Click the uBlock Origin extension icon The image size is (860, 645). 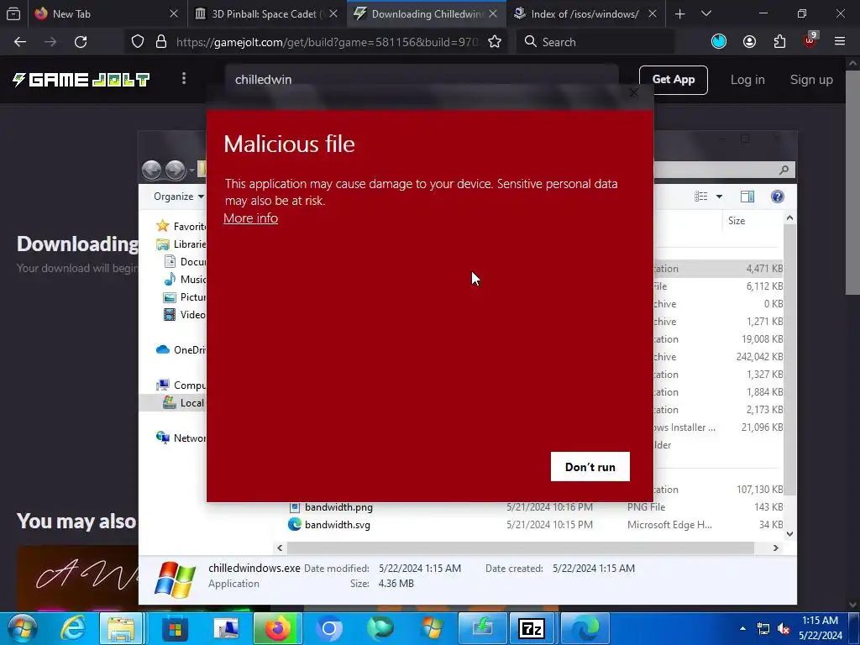[x=810, y=40]
